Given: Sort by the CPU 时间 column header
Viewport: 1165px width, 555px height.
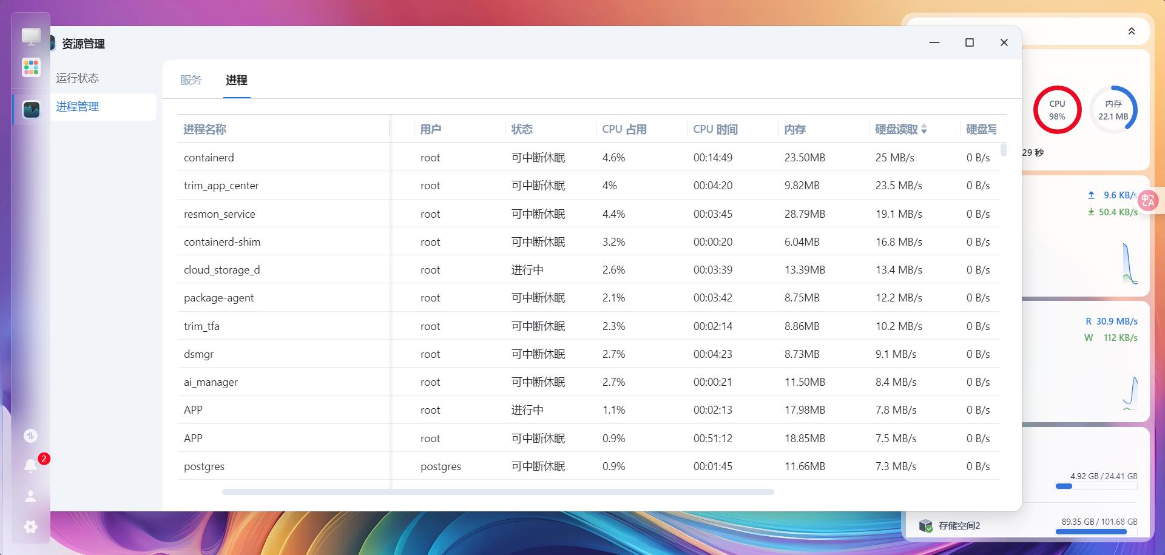Looking at the screenshot, I should tap(715, 129).
